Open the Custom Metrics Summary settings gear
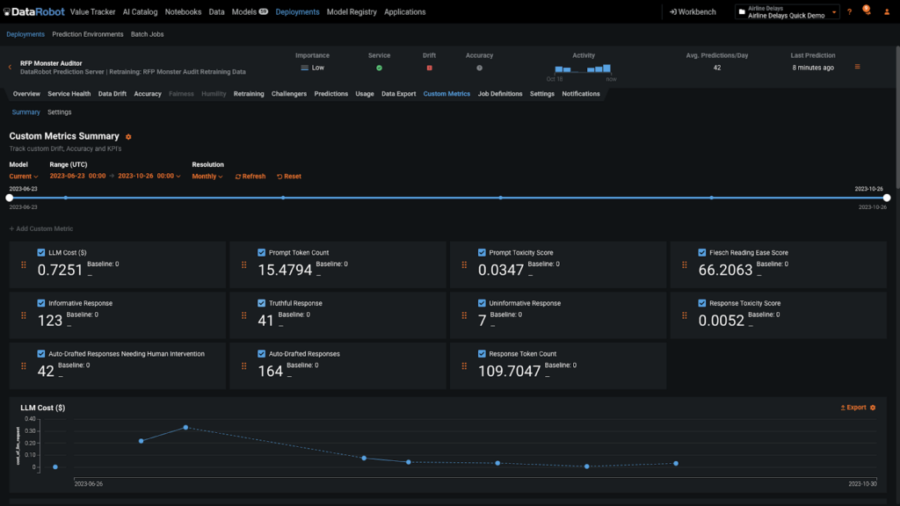Viewport: 900px width, 506px height. click(128, 136)
